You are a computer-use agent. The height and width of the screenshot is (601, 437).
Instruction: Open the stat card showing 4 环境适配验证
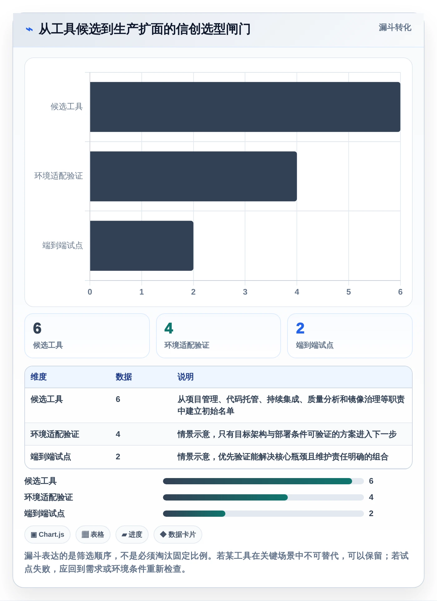[219, 336]
